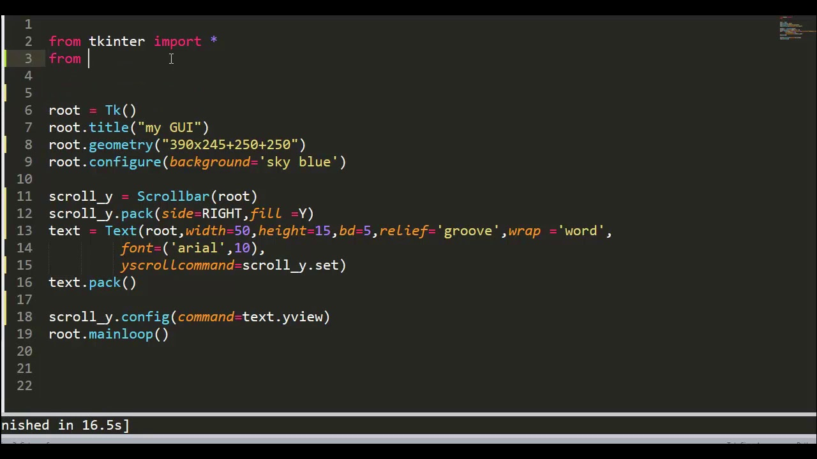
Task: Click line number 1 in the gutter
Action: (x=28, y=24)
